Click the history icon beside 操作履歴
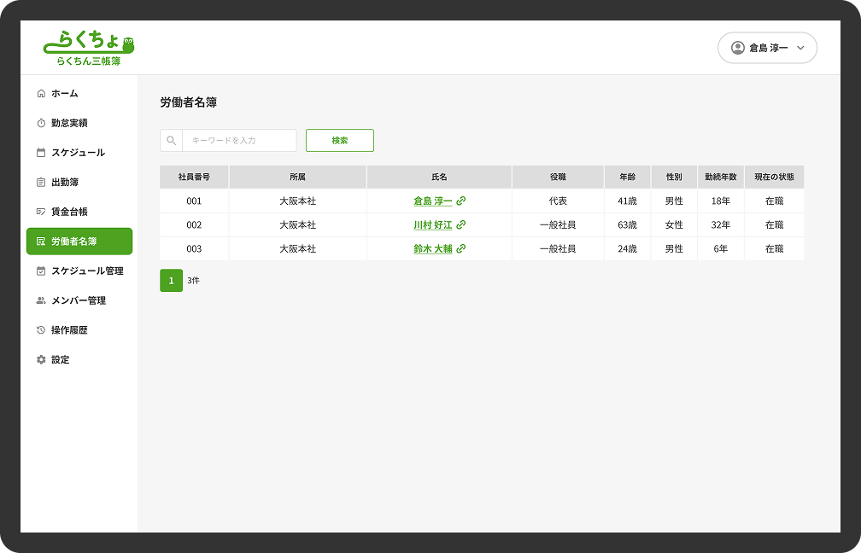The height and width of the screenshot is (553, 861). (x=41, y=330)
